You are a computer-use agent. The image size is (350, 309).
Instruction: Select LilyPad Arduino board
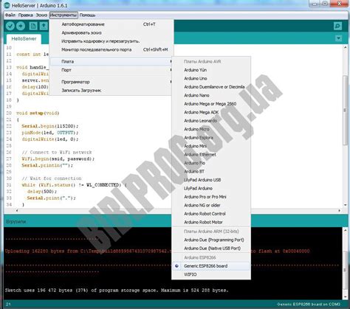(x=211, y=188)
